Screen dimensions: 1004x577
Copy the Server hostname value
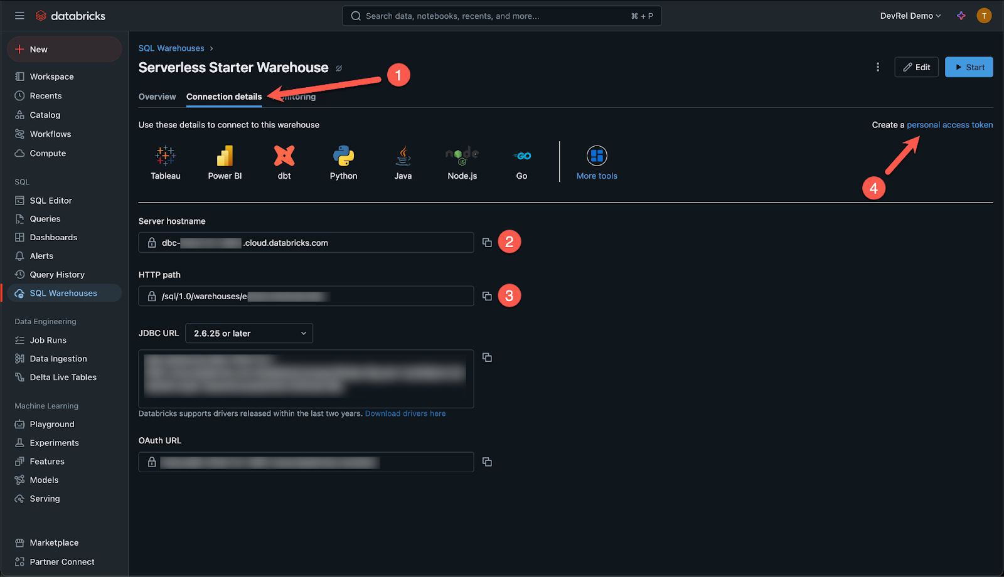pos(487,243)
